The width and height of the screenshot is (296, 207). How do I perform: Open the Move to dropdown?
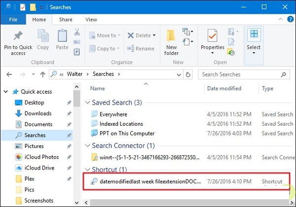pos(119,35)
